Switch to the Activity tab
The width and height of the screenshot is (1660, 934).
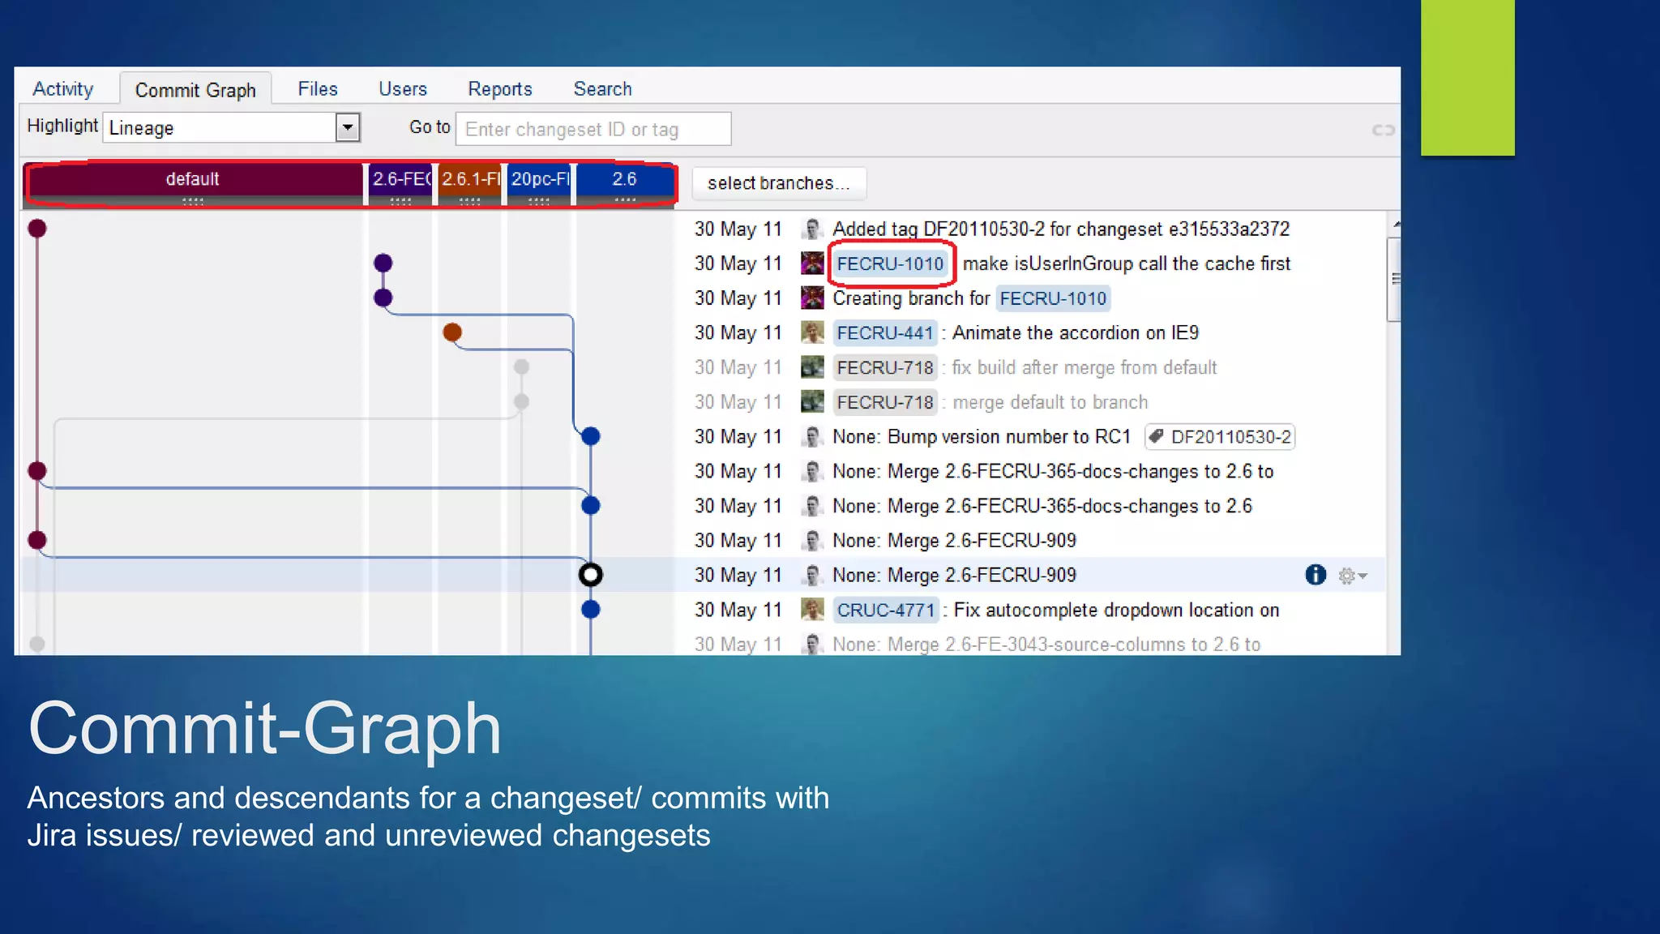[63, 88]
